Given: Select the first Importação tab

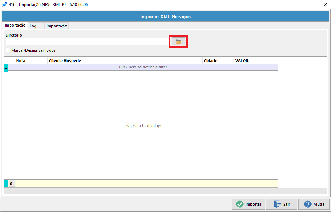Looking at the screenshot, I should point(15,25).
